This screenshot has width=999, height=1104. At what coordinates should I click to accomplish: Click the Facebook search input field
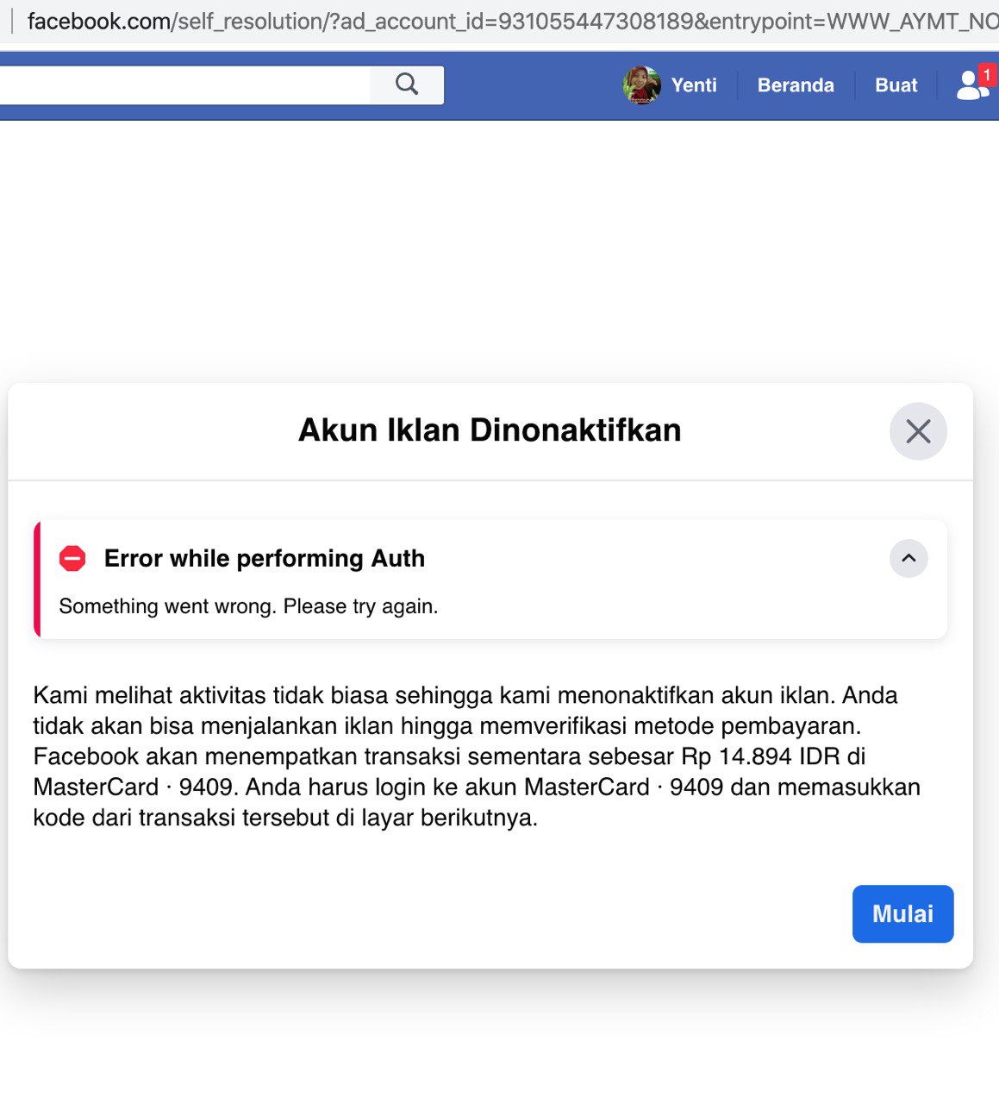pos(184,85)
